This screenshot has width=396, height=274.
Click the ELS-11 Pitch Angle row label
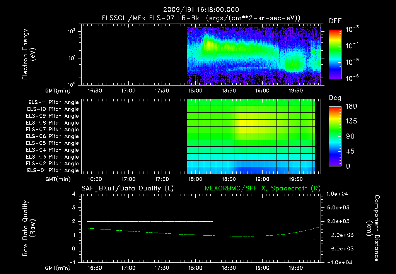(x=53, y=103)
